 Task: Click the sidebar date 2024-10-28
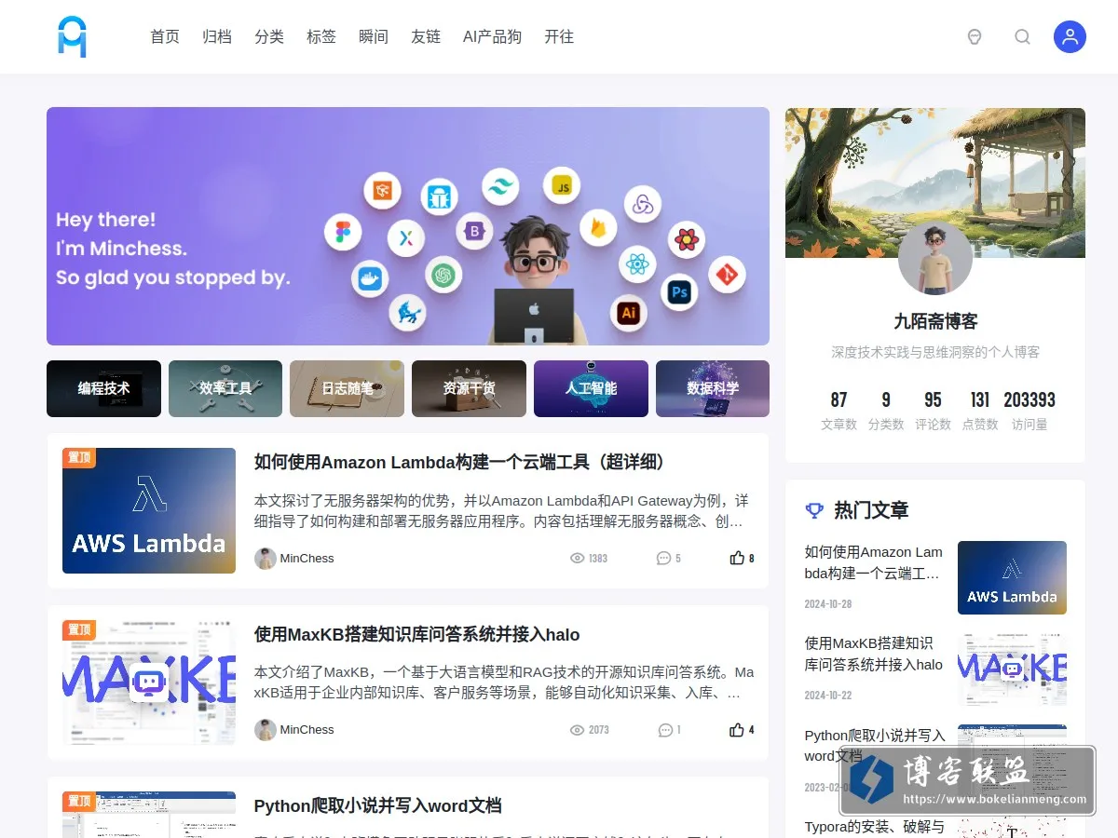828,603
